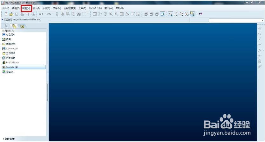Open the 帮助(H) menu

coord(120,8)
